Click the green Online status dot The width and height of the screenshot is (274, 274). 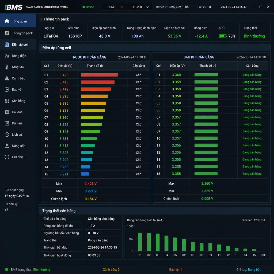83,7
